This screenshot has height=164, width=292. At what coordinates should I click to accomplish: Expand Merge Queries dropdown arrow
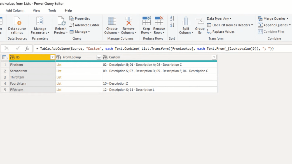point(288,18)
